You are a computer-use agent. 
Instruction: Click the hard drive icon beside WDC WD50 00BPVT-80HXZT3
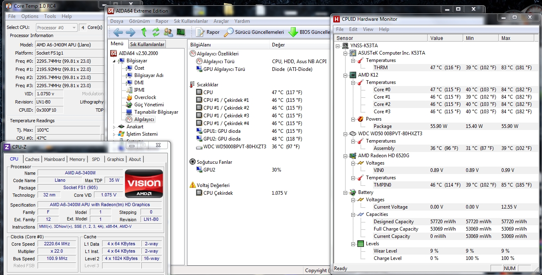pyautogui.click(x=352, y=134)
